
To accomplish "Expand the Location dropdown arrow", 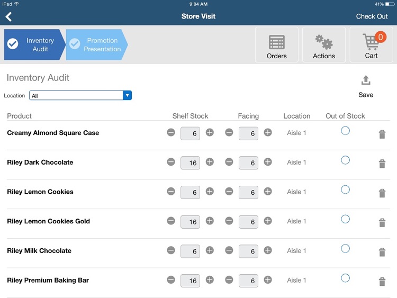I will pyautogui.click(x=127, y=95).
